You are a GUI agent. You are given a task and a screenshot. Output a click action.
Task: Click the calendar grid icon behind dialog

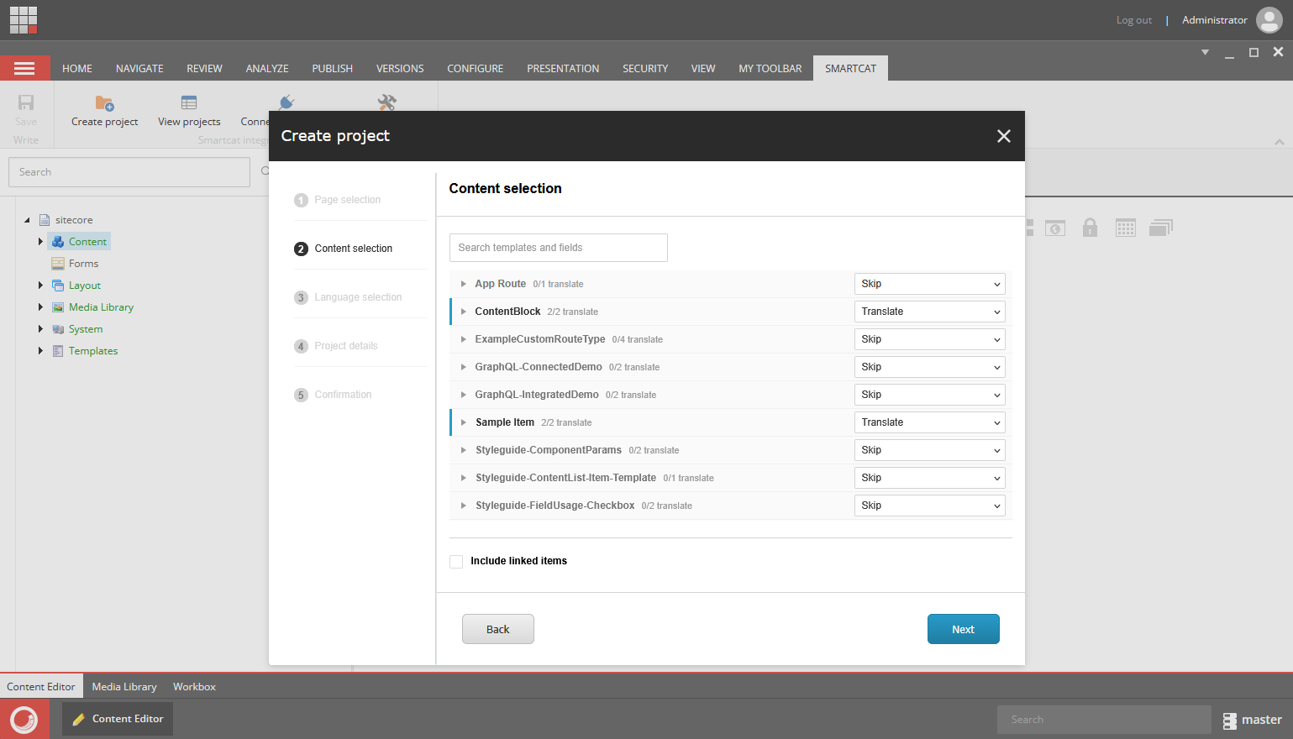click(x=1126, y=228)
